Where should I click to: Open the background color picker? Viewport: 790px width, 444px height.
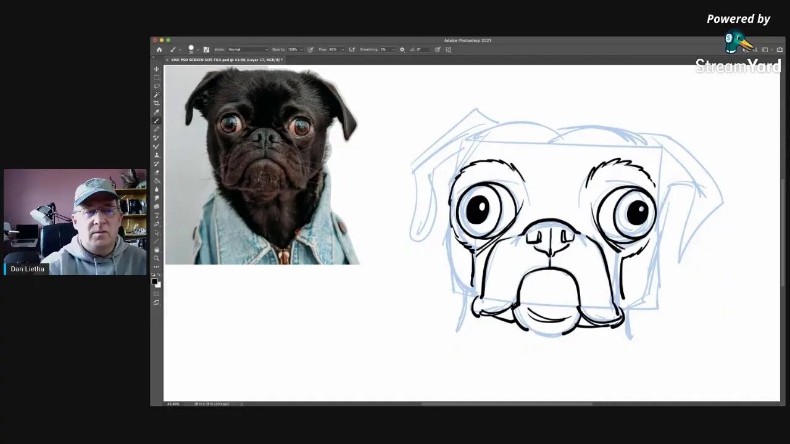coord(159,285)
